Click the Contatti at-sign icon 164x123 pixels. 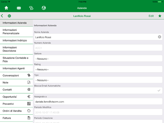[29, 89]
